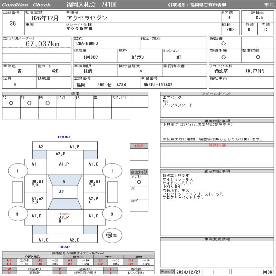Select model code CBA-BM6FJ

pyautogui.click(x=87, y=43)
